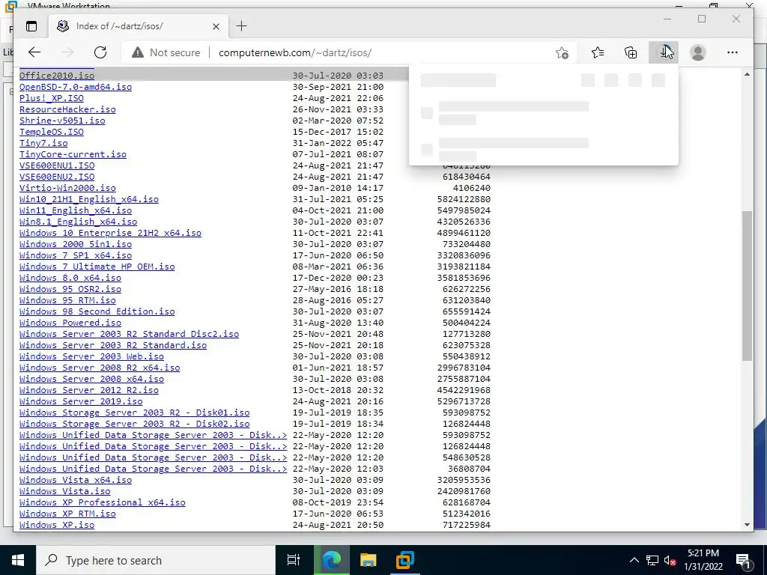Viewport: 767px width, 575px height.
Task: Open File Explorer from taskbar
Action: 368,560
